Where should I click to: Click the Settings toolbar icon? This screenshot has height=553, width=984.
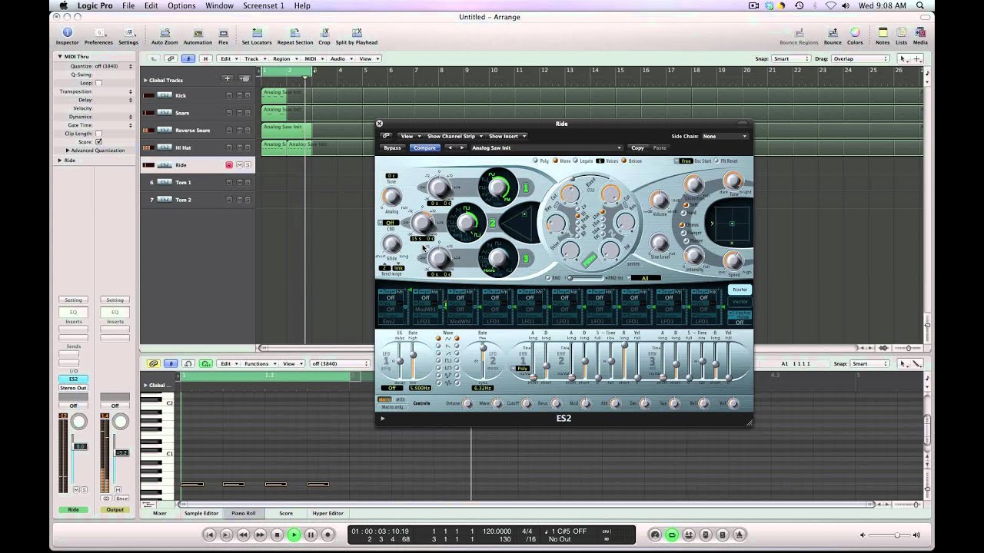[x=128, y=32]
